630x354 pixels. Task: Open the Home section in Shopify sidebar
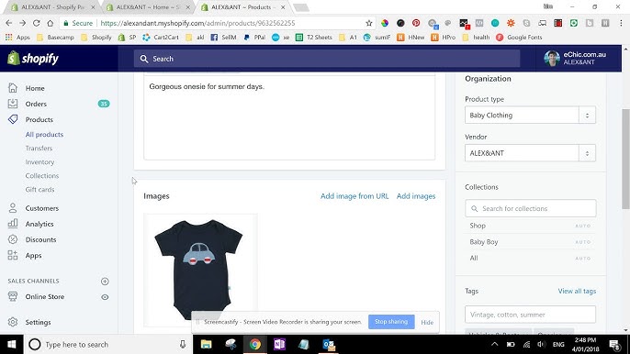(x=35, y=88)
